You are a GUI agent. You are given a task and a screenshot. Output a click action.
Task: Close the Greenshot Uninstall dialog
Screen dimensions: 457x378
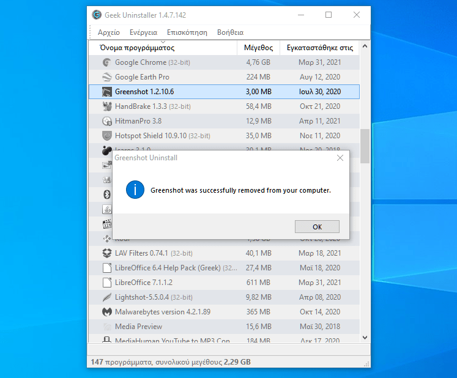click(x=340, y=158)
